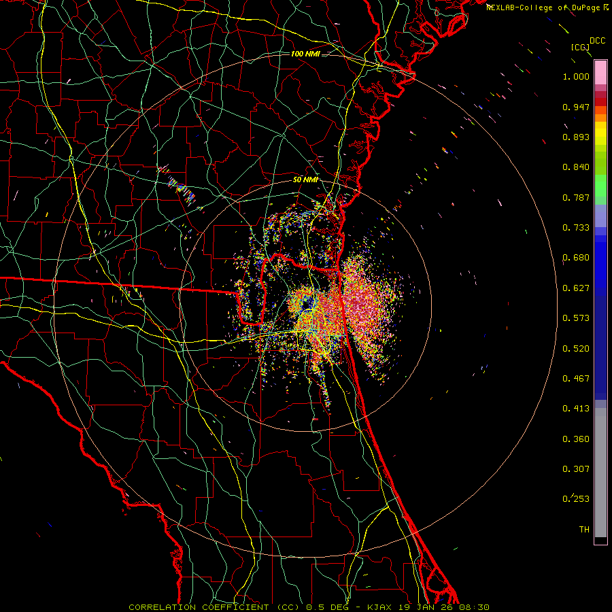
Task: Click the 0.307 scale value
Action: (576, 469)
